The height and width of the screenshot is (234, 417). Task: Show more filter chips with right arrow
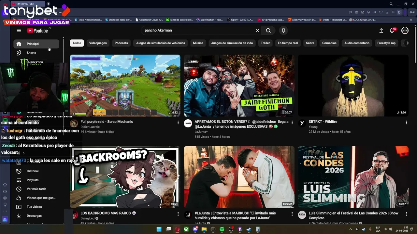[x=407, y=43]
